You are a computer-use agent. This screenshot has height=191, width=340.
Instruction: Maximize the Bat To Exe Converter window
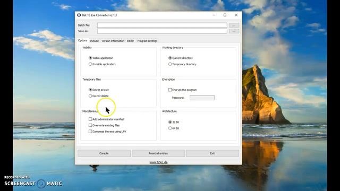click(225, 15)
